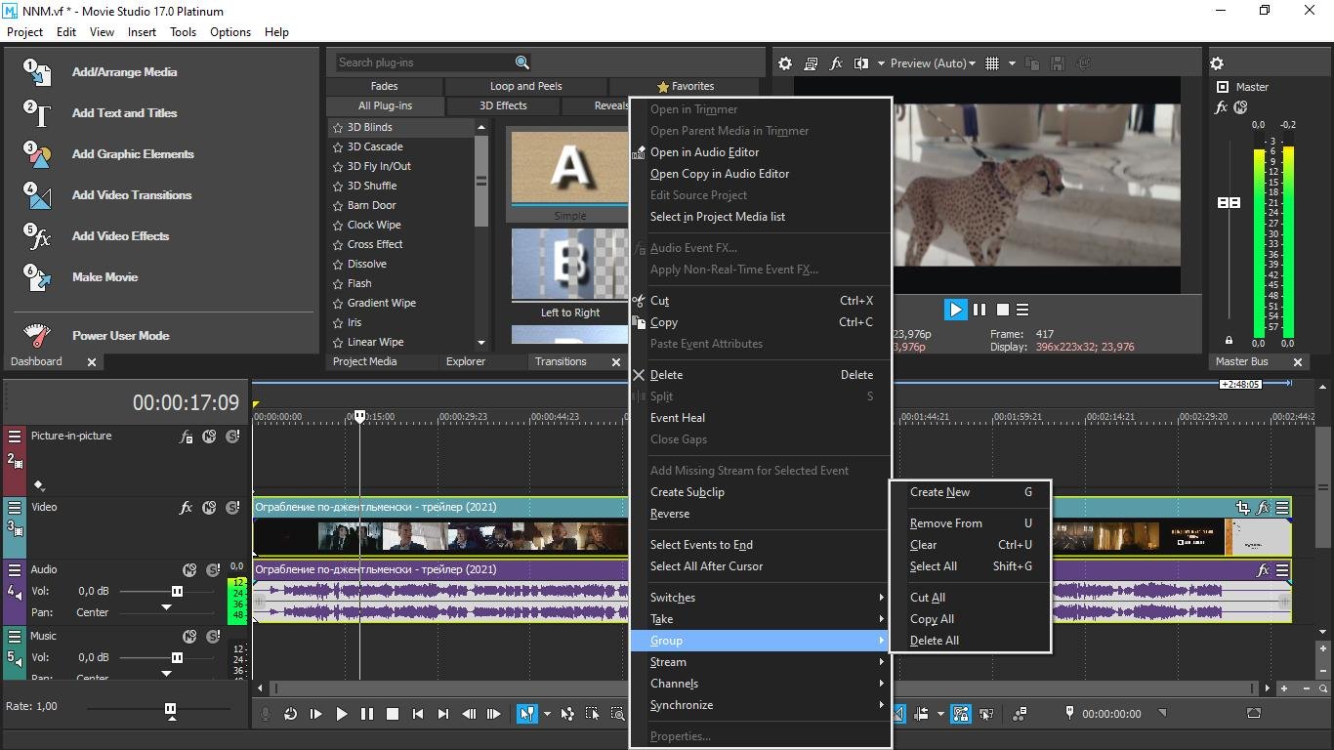Click the Event Pan/Crop icon on video clip

(1242, 508)
